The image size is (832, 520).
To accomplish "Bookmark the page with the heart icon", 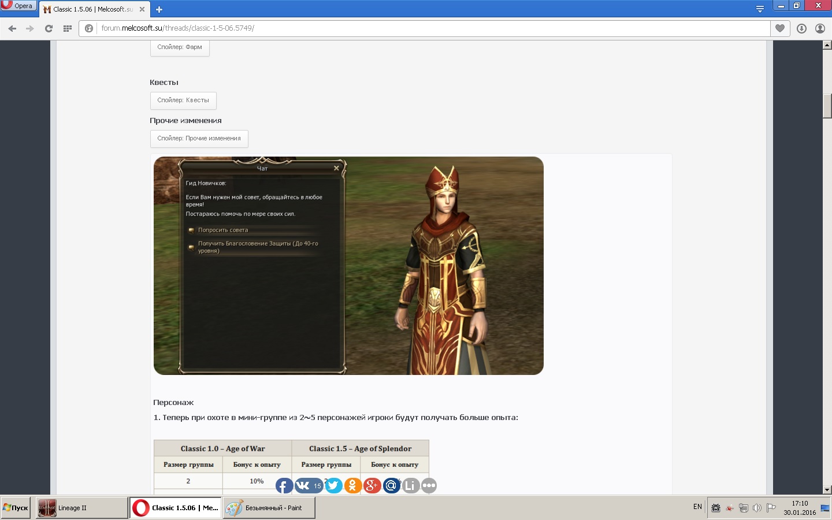I will [780, 28].
